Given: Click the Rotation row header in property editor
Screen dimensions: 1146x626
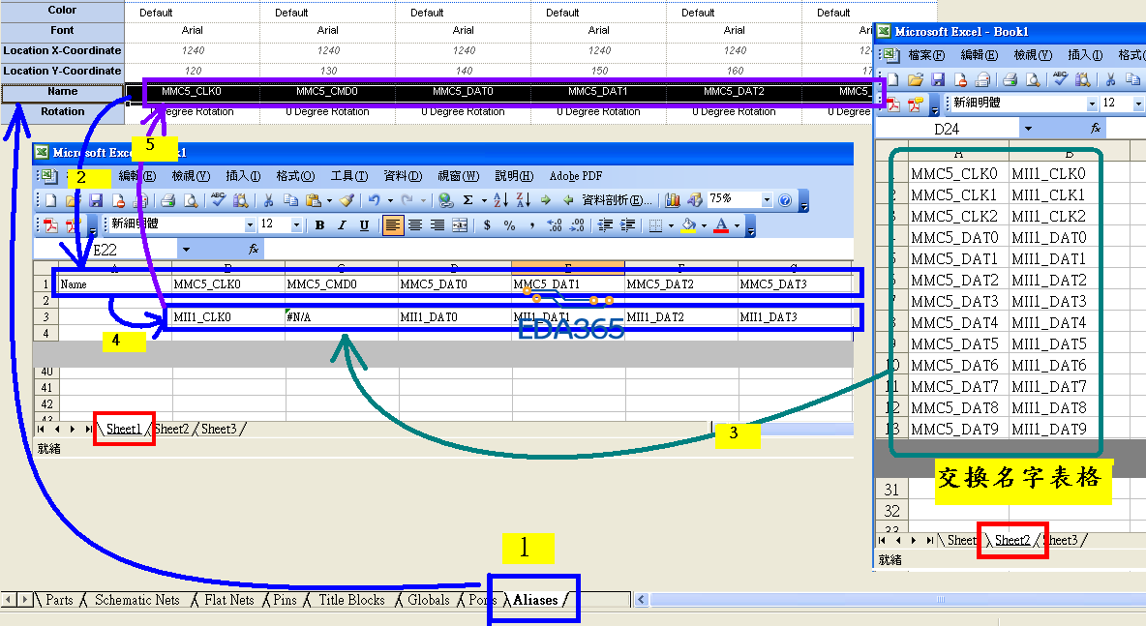Looking at the screenshot, I should click(x=62, y=112).
